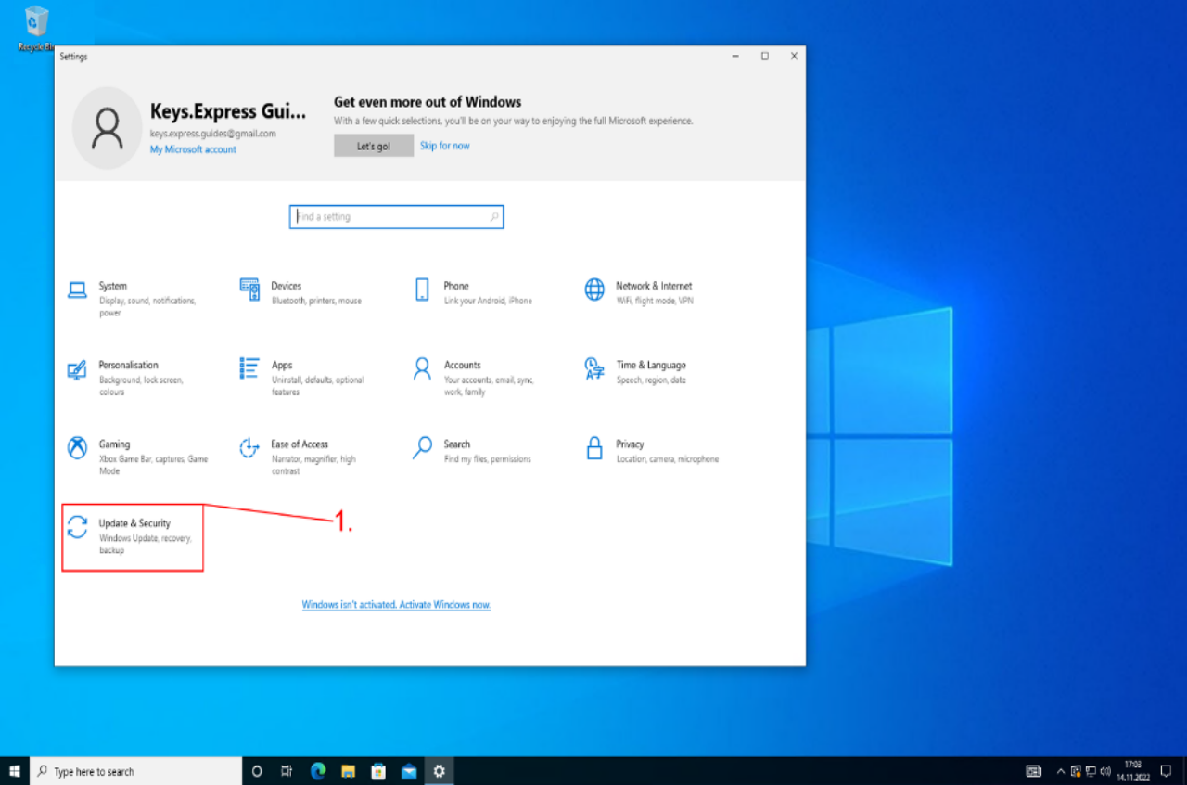Viewport: 1187px width, 785px height.
Task: Open Personalisation settings
Action: [x=128, y=366]
